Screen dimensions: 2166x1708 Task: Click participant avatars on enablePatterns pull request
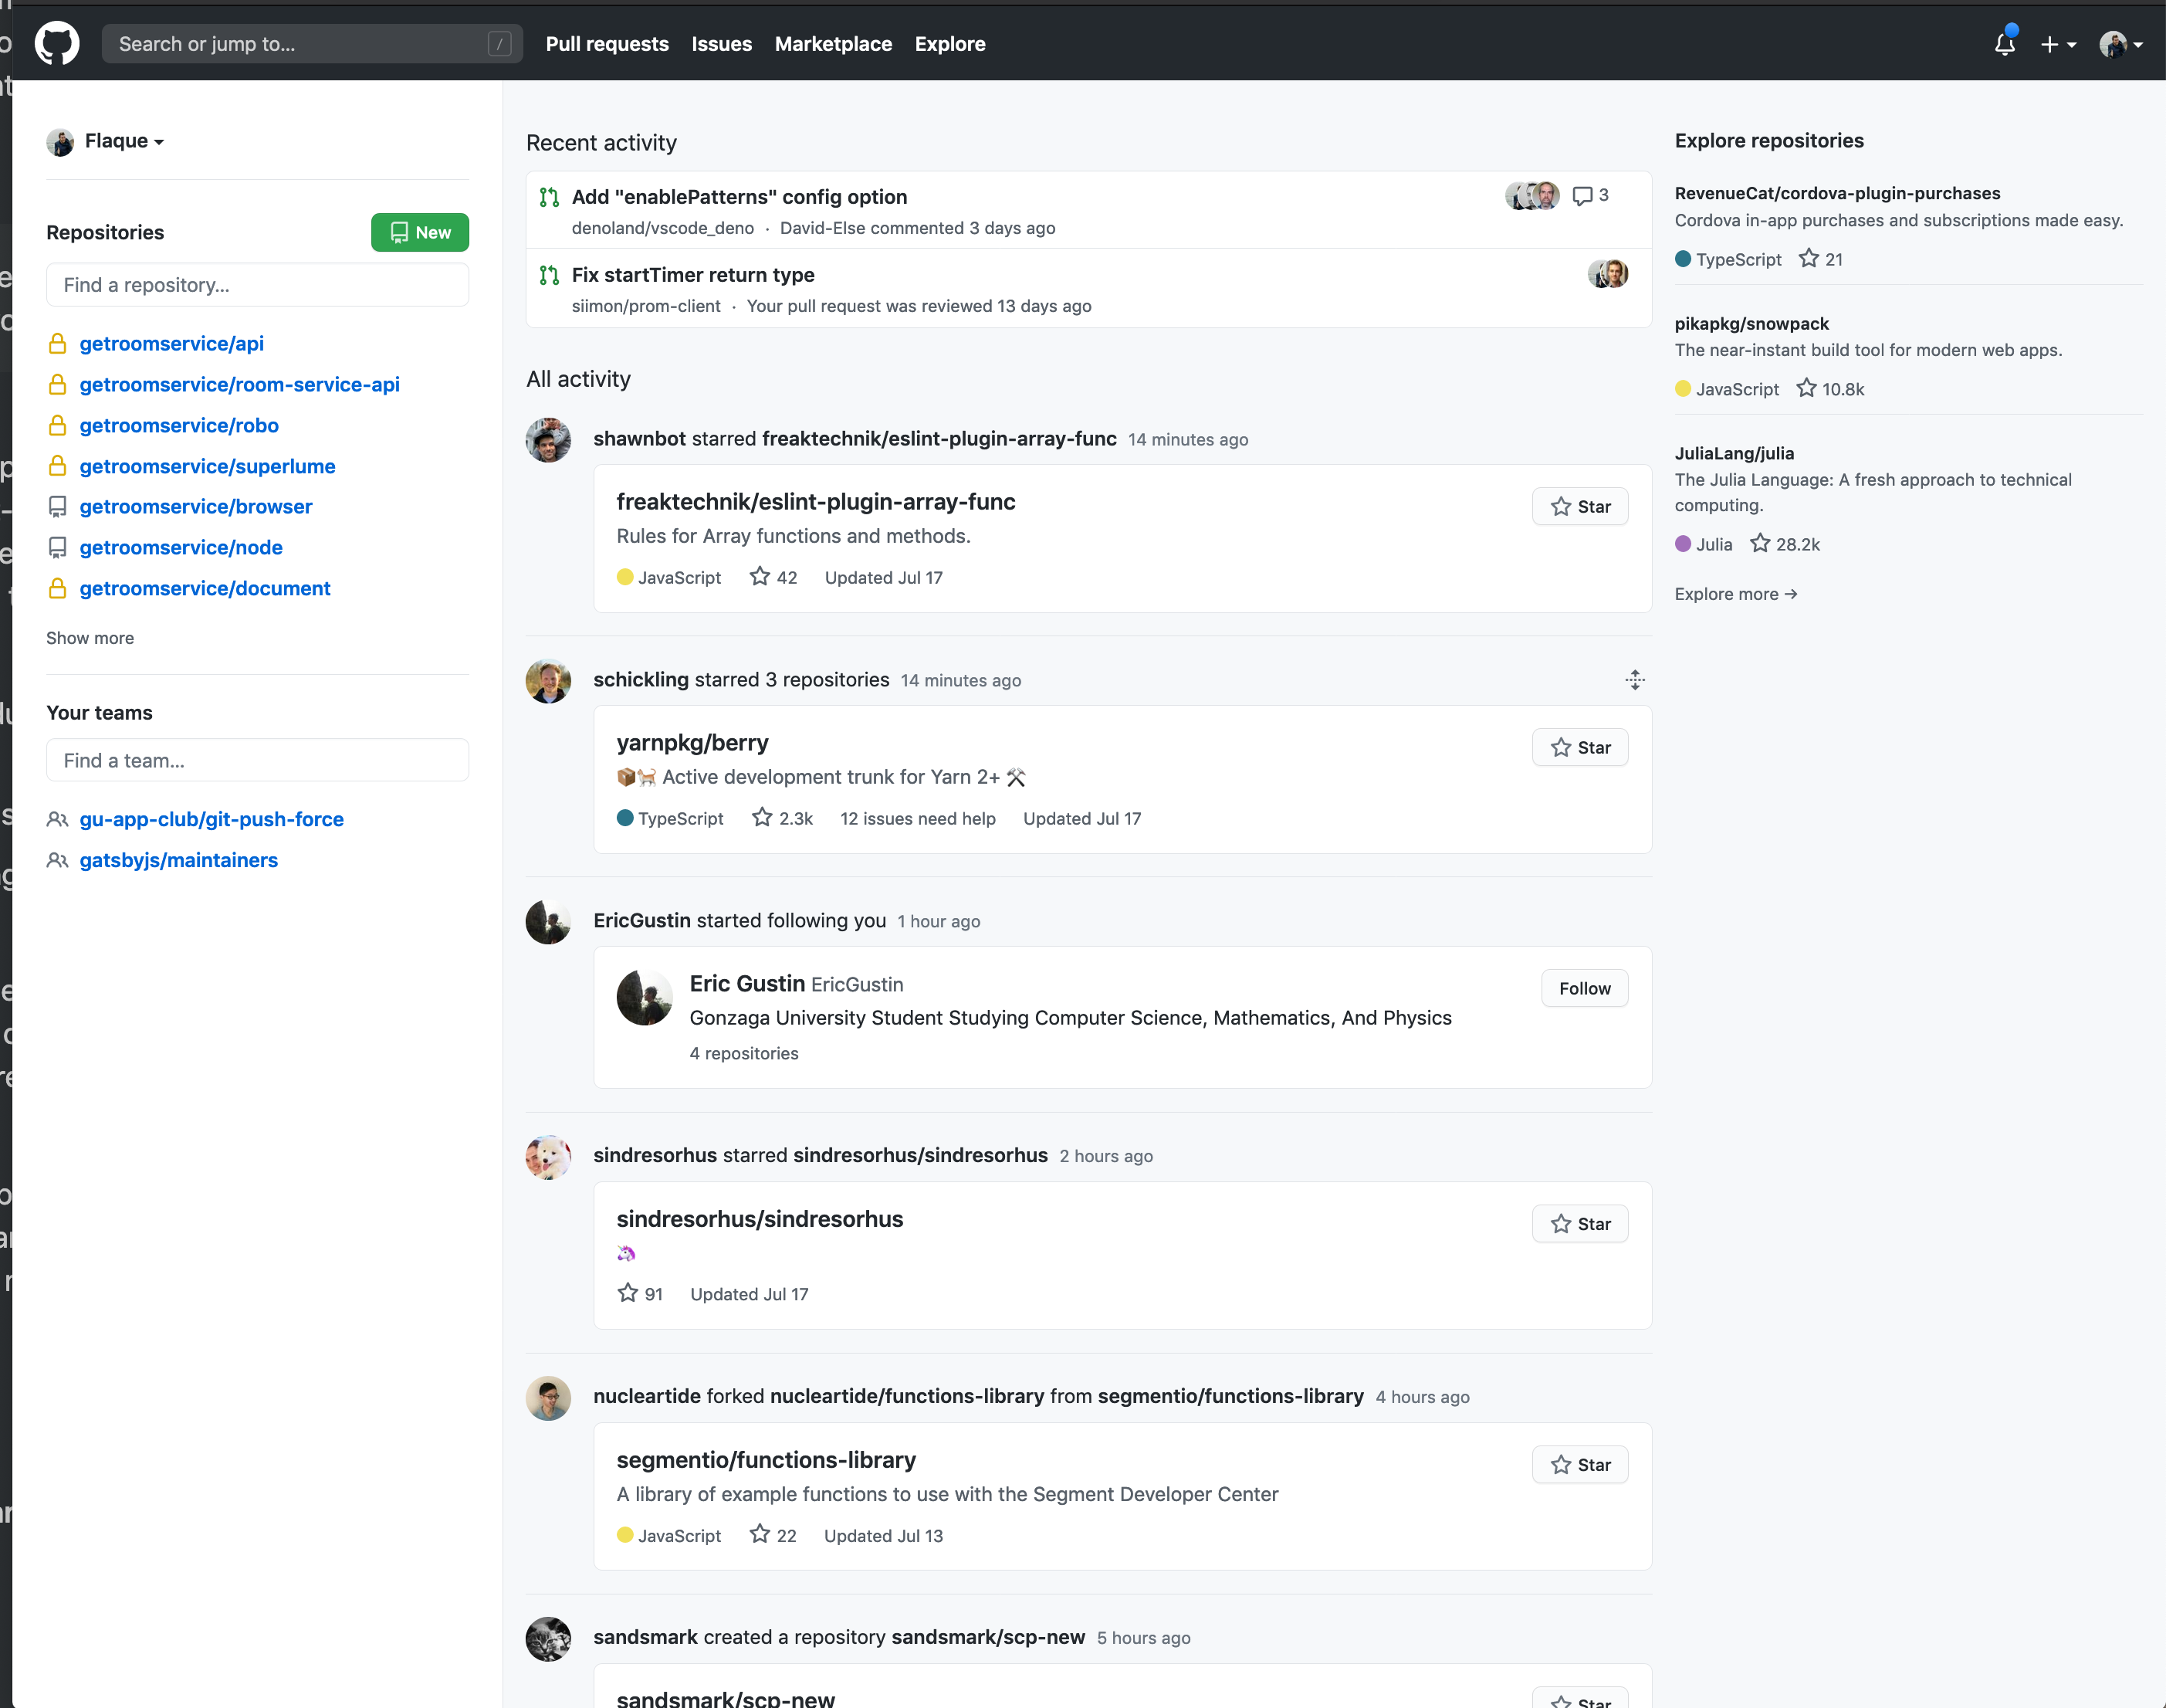[x=1532, y=195]
